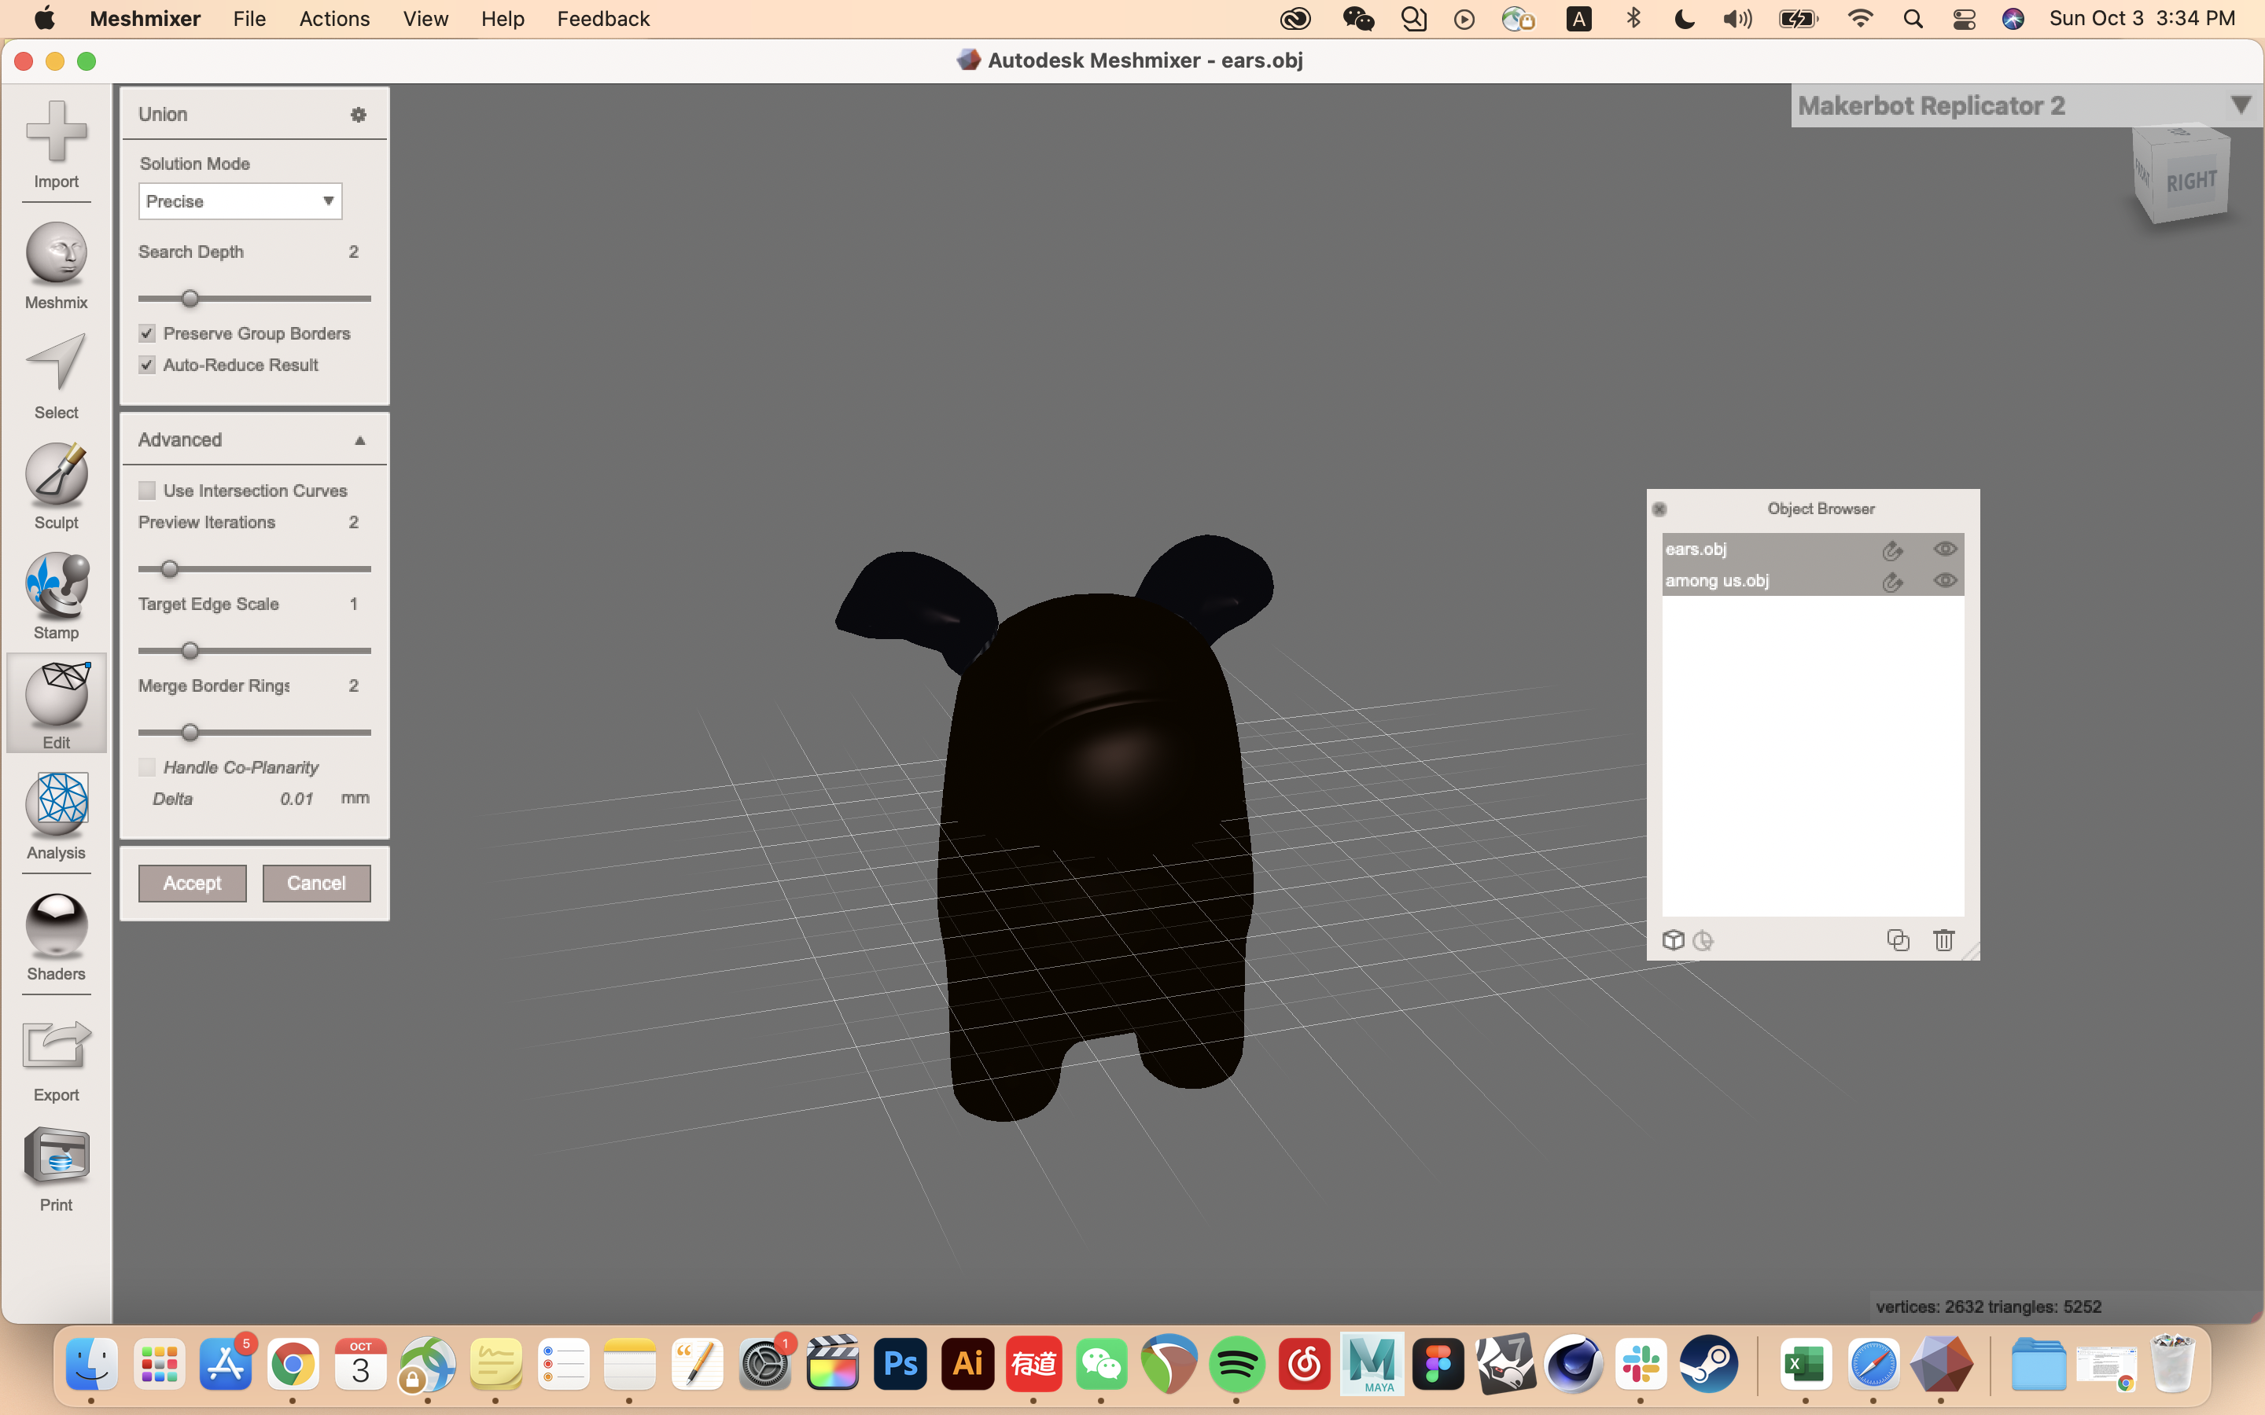Screen dimensions: 2265x1415
Task: Open Photoshop from the dock
Action: pyautogui.click(x=900, y=1365)
